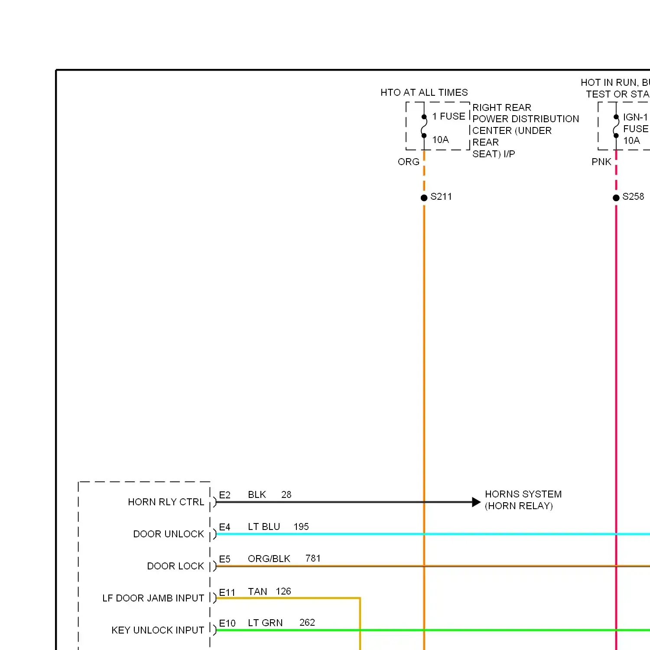Click the 'ORG/BLK' wire color label

(269, 559)
